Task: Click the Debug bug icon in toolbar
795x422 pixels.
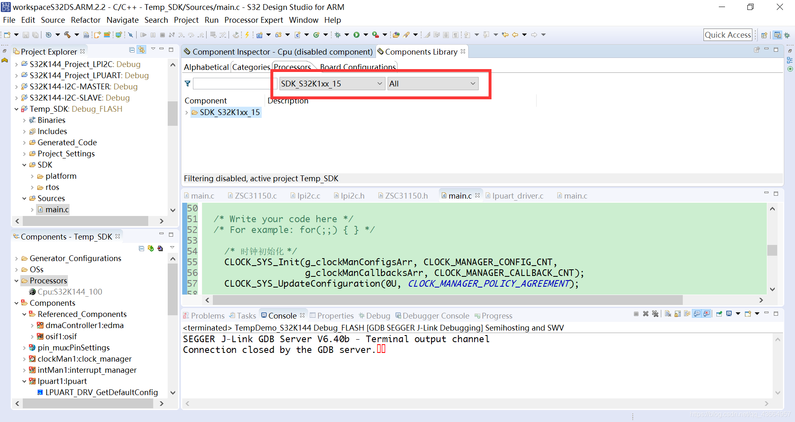Action: [x=337, y=35]
